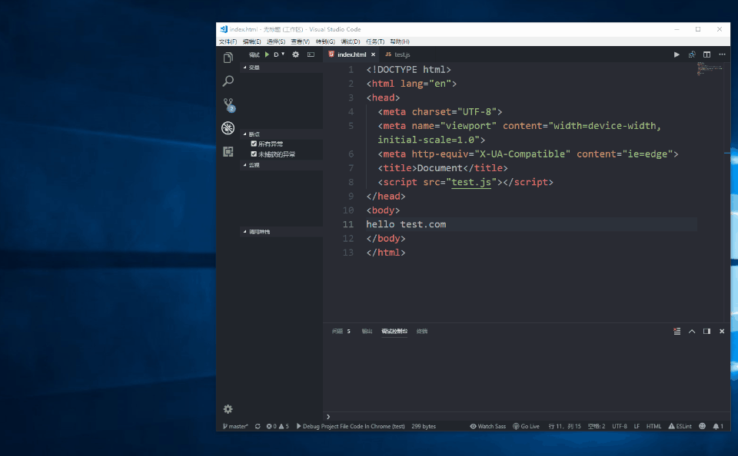Split the editor with split icon
Screen dimensions: 738x456
706,55
